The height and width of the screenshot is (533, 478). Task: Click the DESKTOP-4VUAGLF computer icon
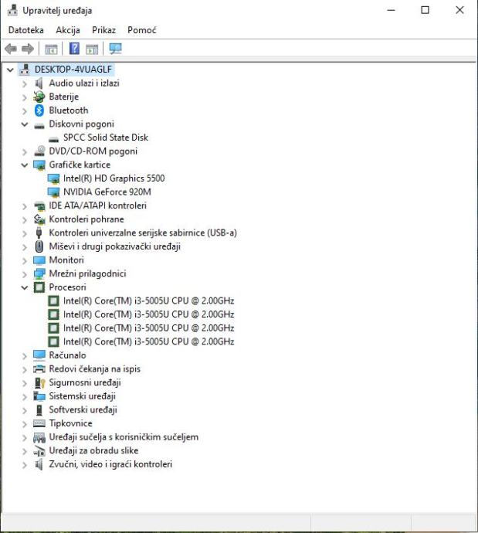(x=25, y=70)
